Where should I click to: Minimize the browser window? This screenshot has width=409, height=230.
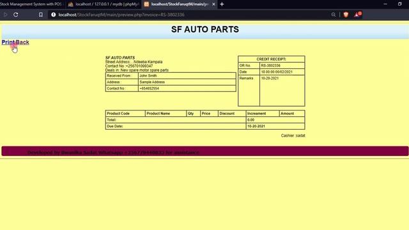point(385,4)
